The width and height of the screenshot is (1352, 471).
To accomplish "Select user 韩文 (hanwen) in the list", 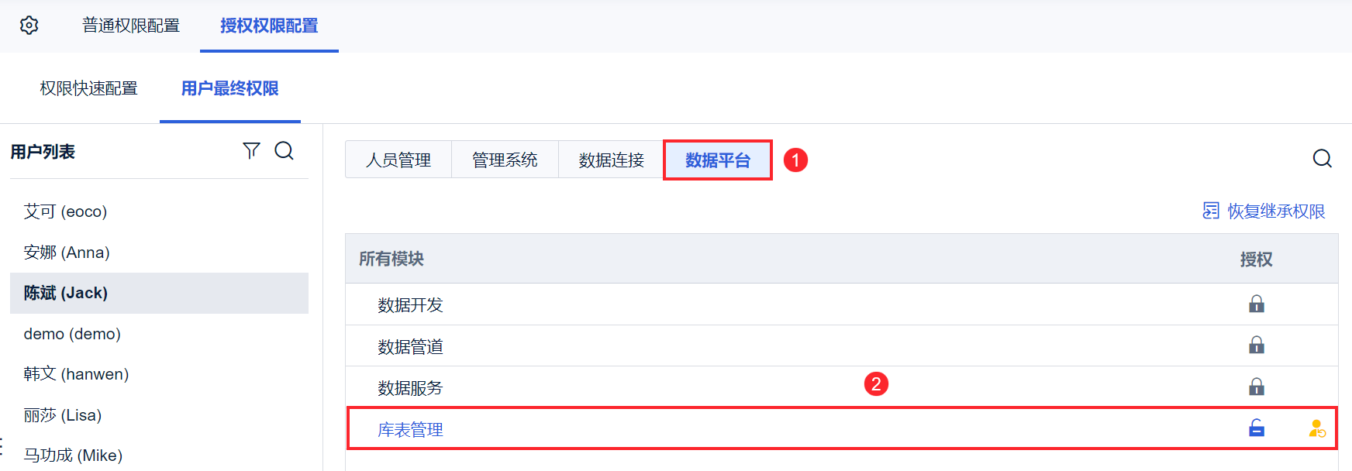I will coord(76,374).
